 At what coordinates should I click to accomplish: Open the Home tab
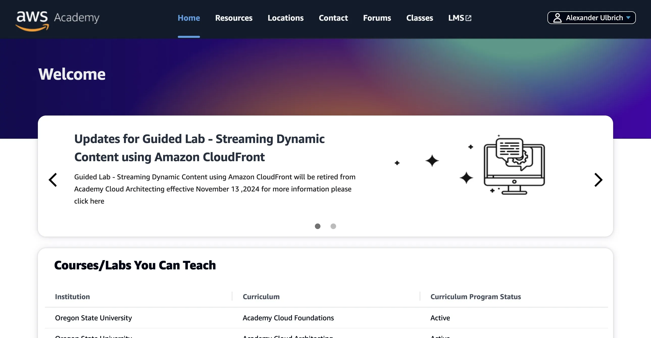tap(189, 18)
